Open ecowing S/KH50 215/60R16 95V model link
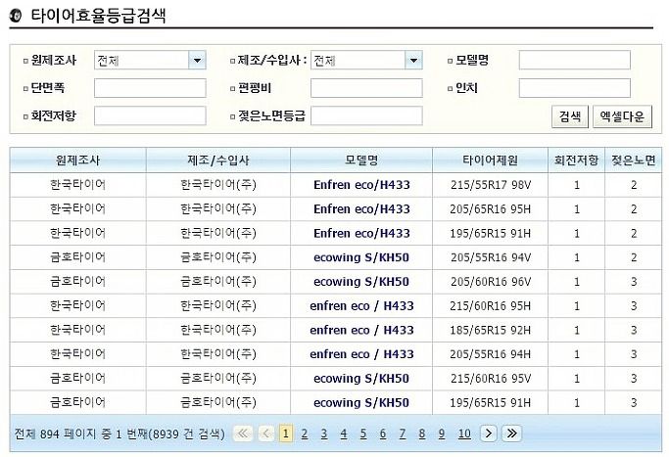 [x=361, y=379]
